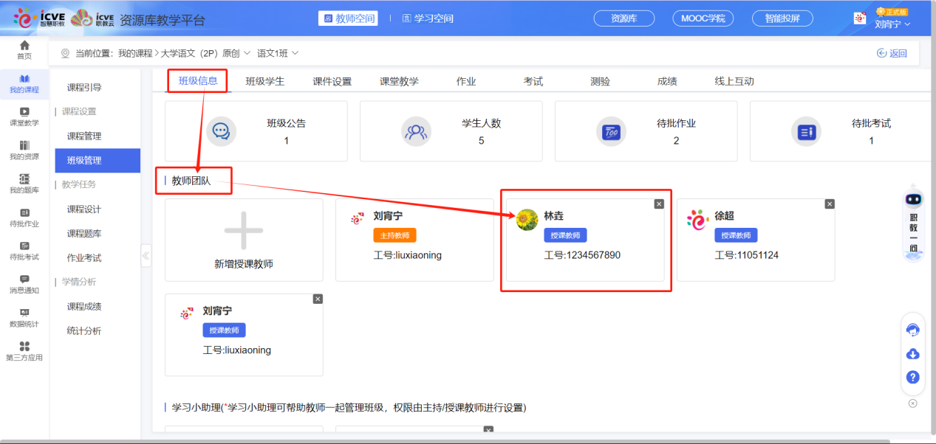Image resolution: width=936 pixels, height=444 pixels.
Task: Switch to the 学习空间 section
Action: [428, 18]
